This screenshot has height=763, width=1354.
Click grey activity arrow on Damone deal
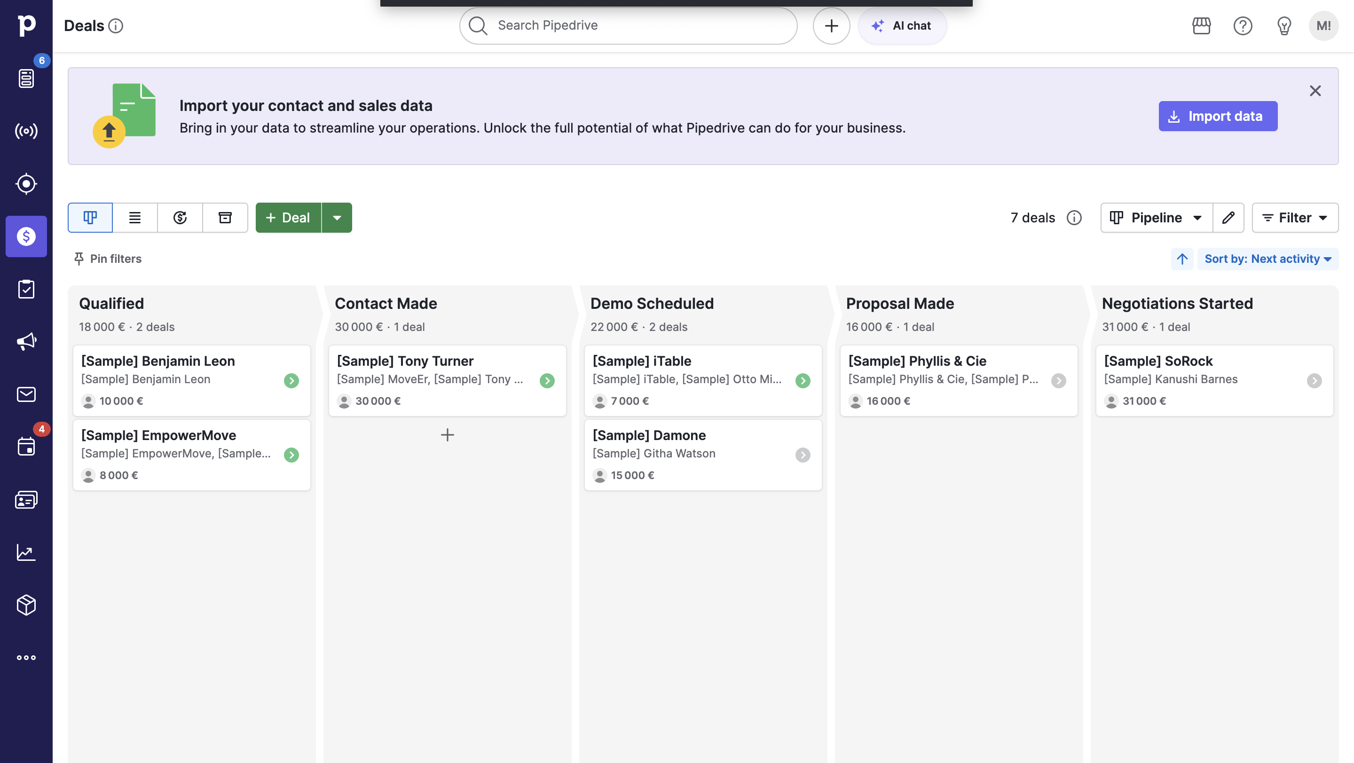(803, 455)
